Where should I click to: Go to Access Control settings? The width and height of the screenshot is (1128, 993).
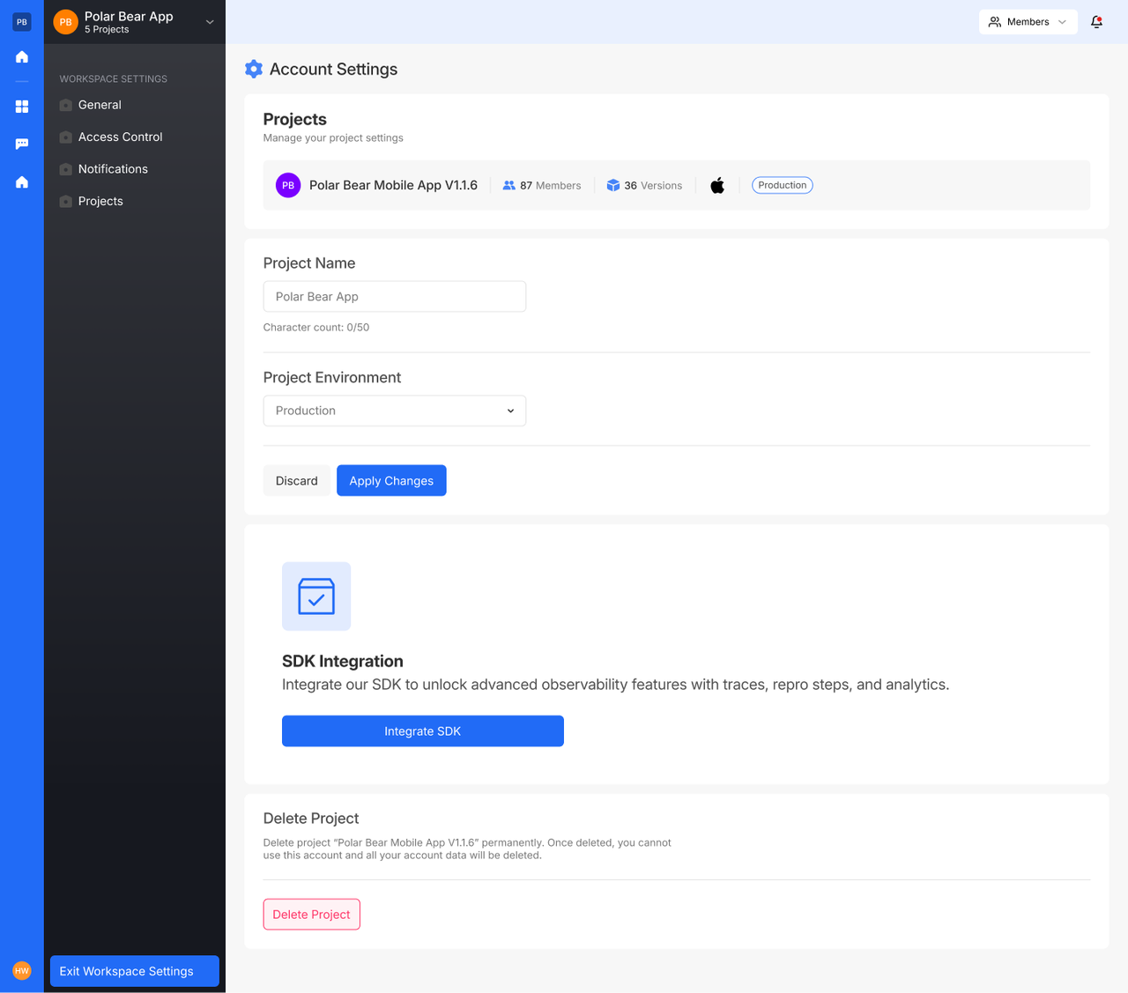pos(120,137)
